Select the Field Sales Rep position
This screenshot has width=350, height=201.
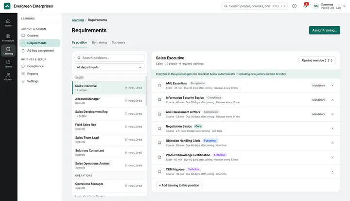click(x=108, y=127)
